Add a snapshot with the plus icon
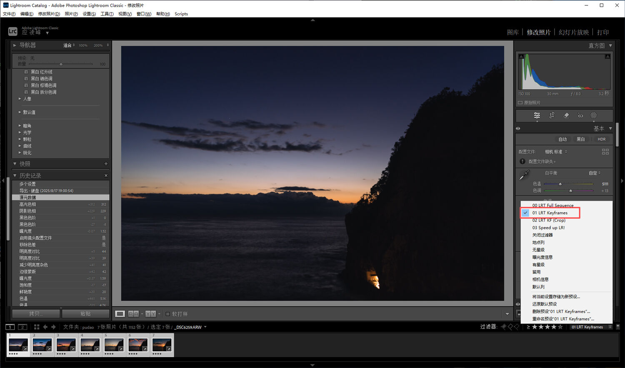 (x=106, y=164)
